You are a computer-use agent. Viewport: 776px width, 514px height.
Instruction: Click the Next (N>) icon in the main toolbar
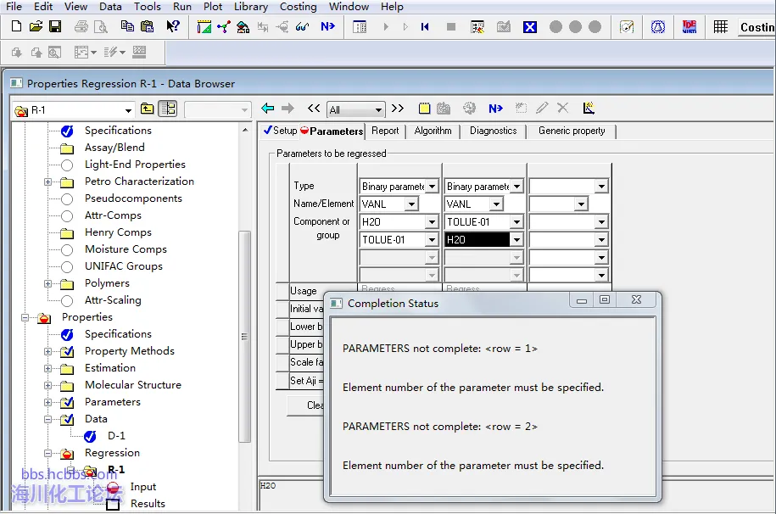click(x=327, y=27)
